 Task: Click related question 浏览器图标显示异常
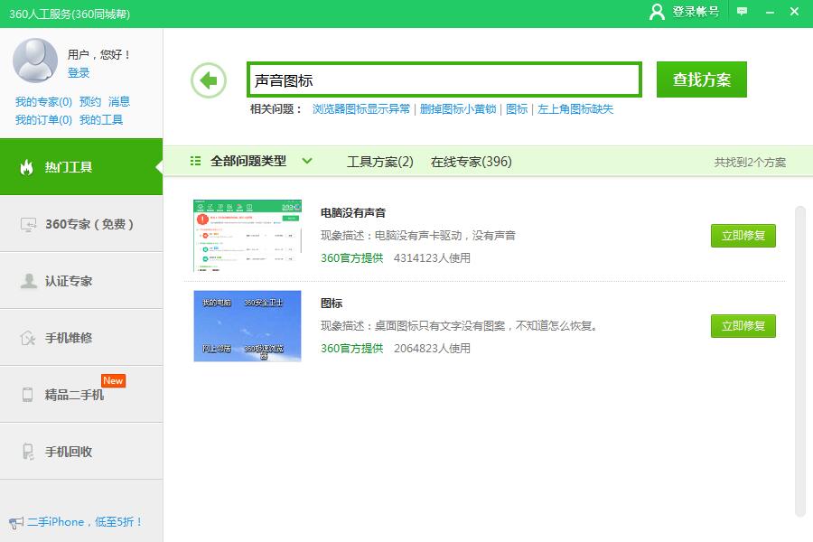[360, 109]
